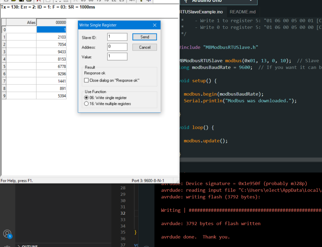The height and width of the screenshot is (247, 322).
Task: Click line number 32 in the editor gutter
Action: pyautogui.click(x=123, y=213)
